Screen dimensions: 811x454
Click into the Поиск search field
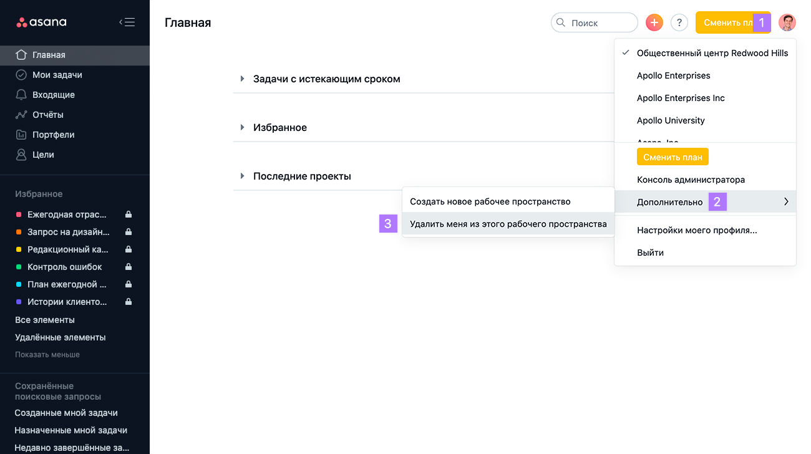tap(595, 22)
